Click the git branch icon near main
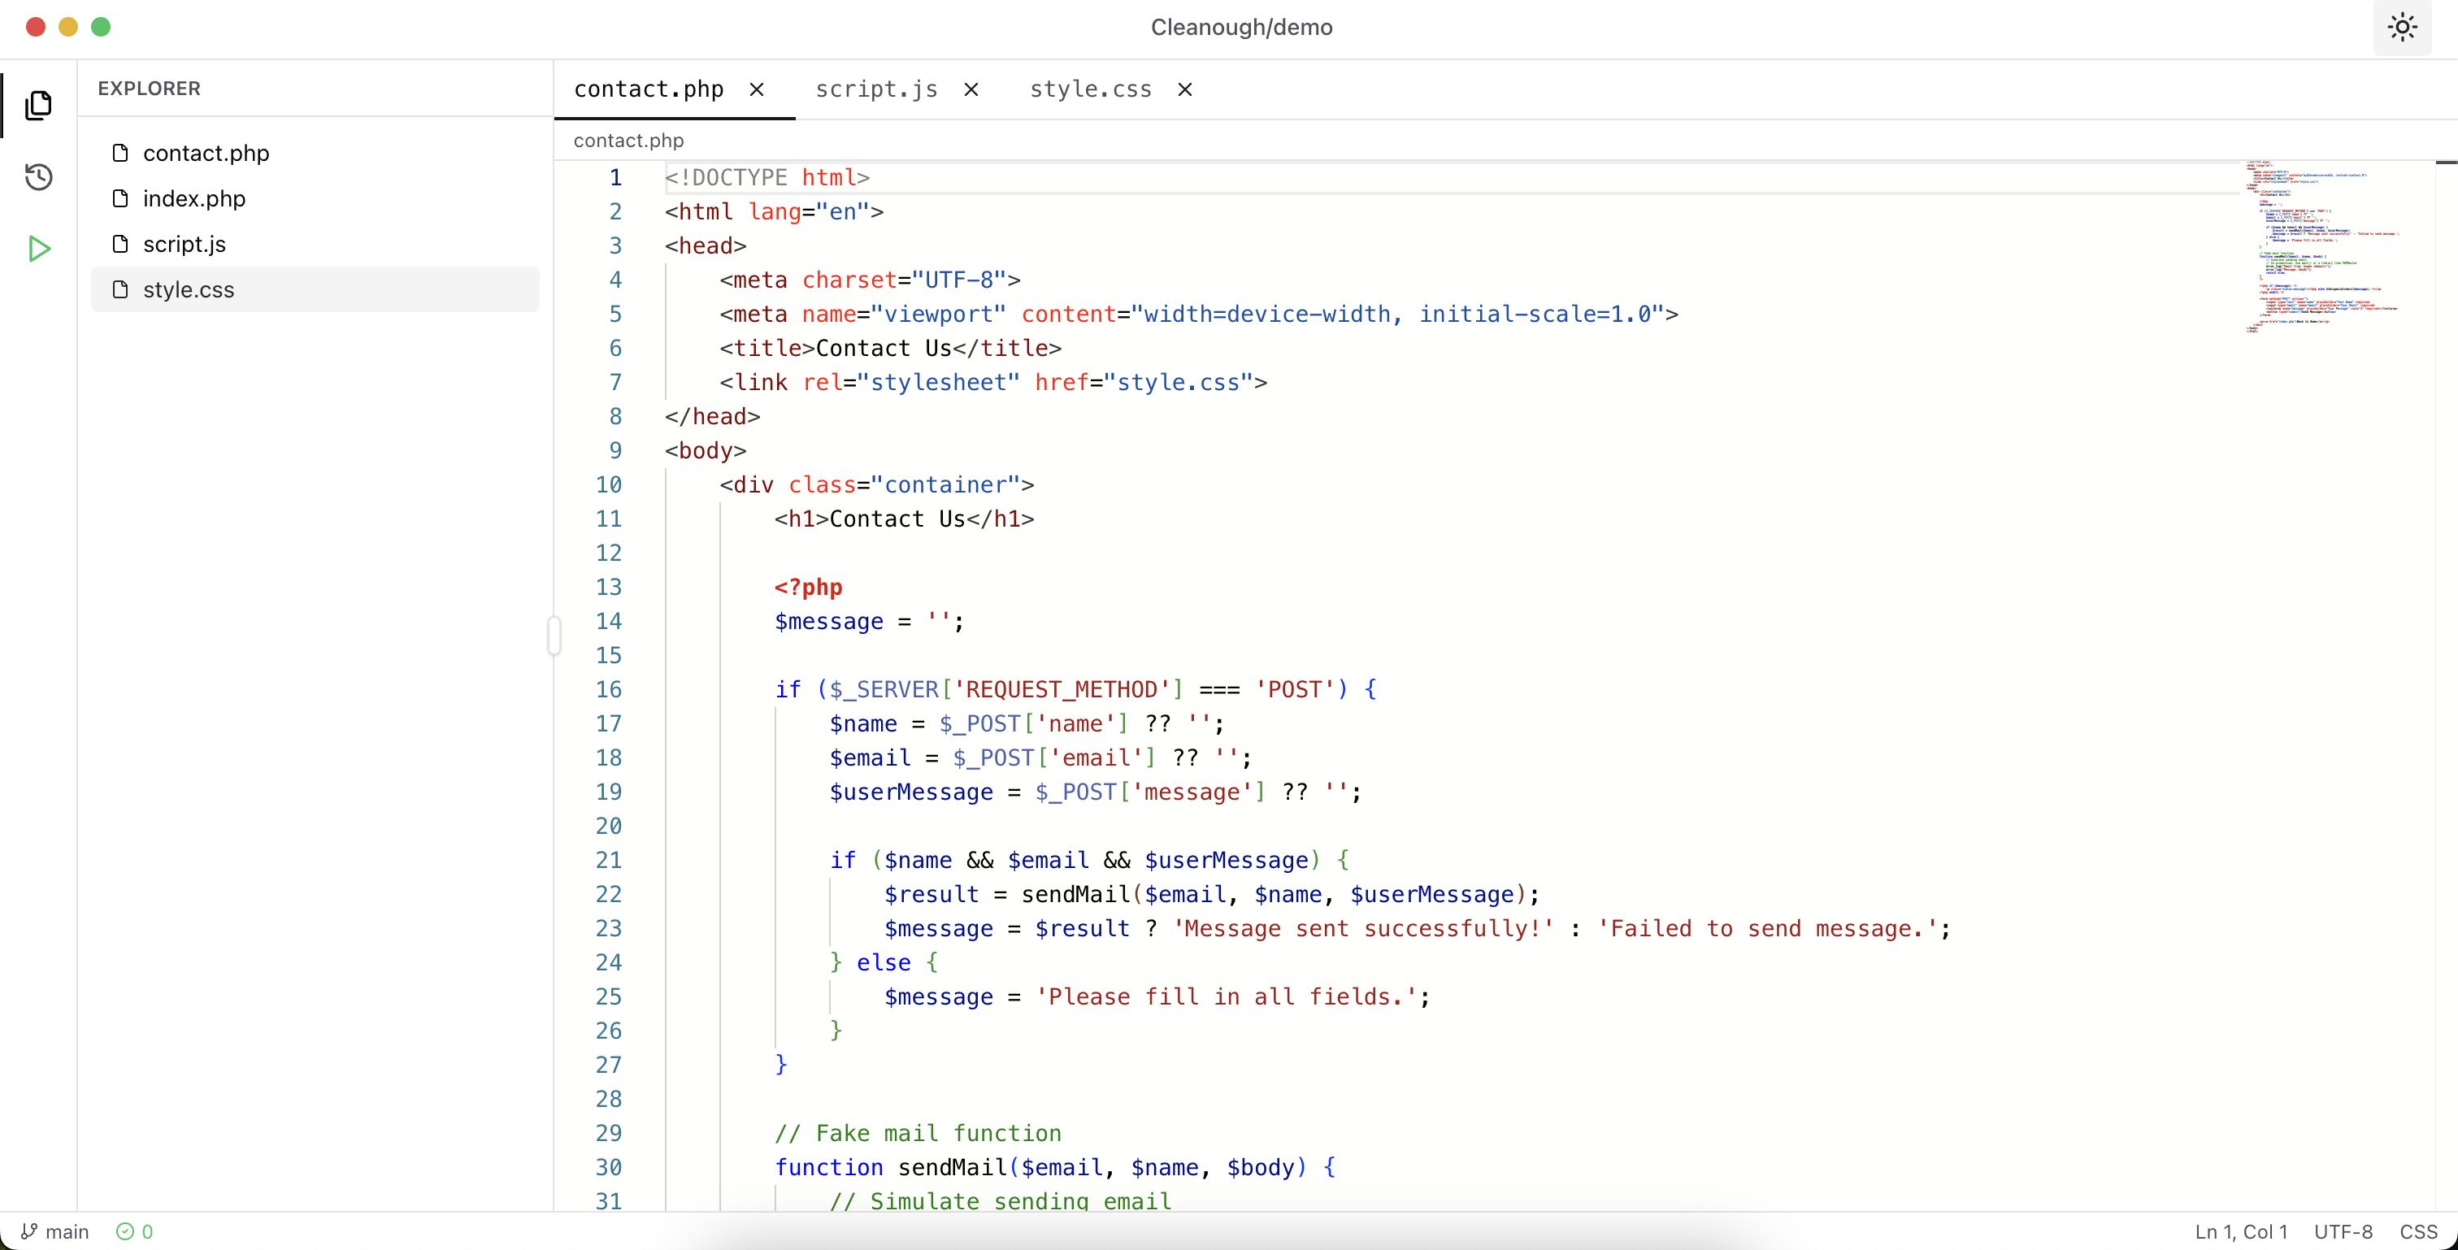This screenshot has width=2458, height=1250. point(28,1231)
